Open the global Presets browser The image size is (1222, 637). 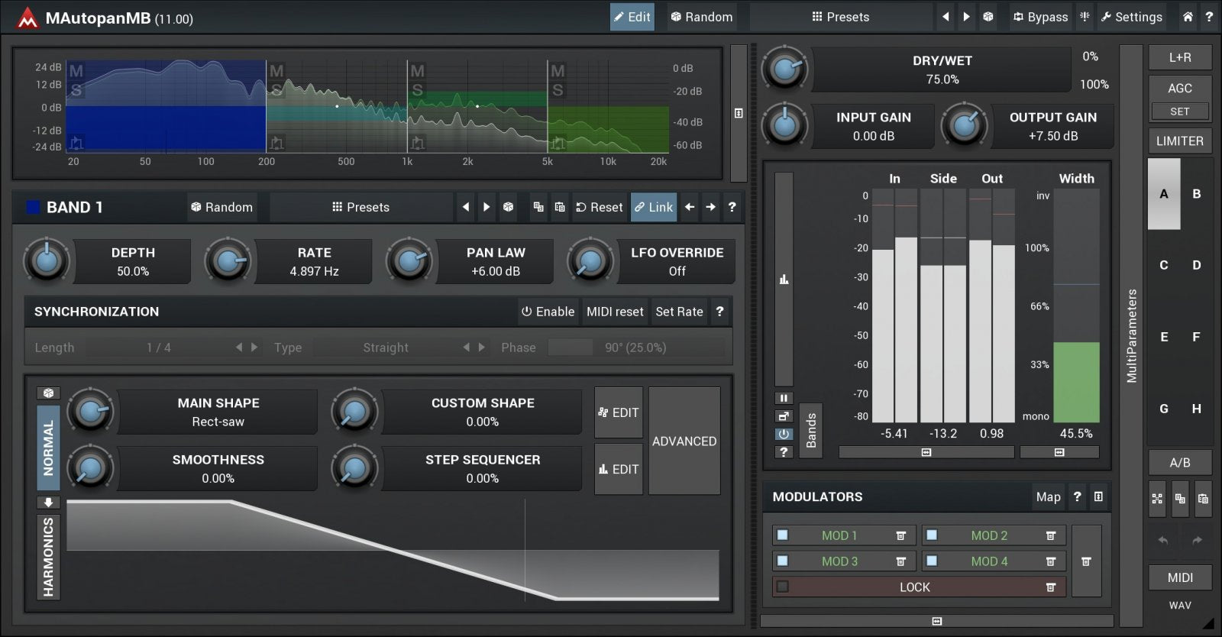coord(840,17)
